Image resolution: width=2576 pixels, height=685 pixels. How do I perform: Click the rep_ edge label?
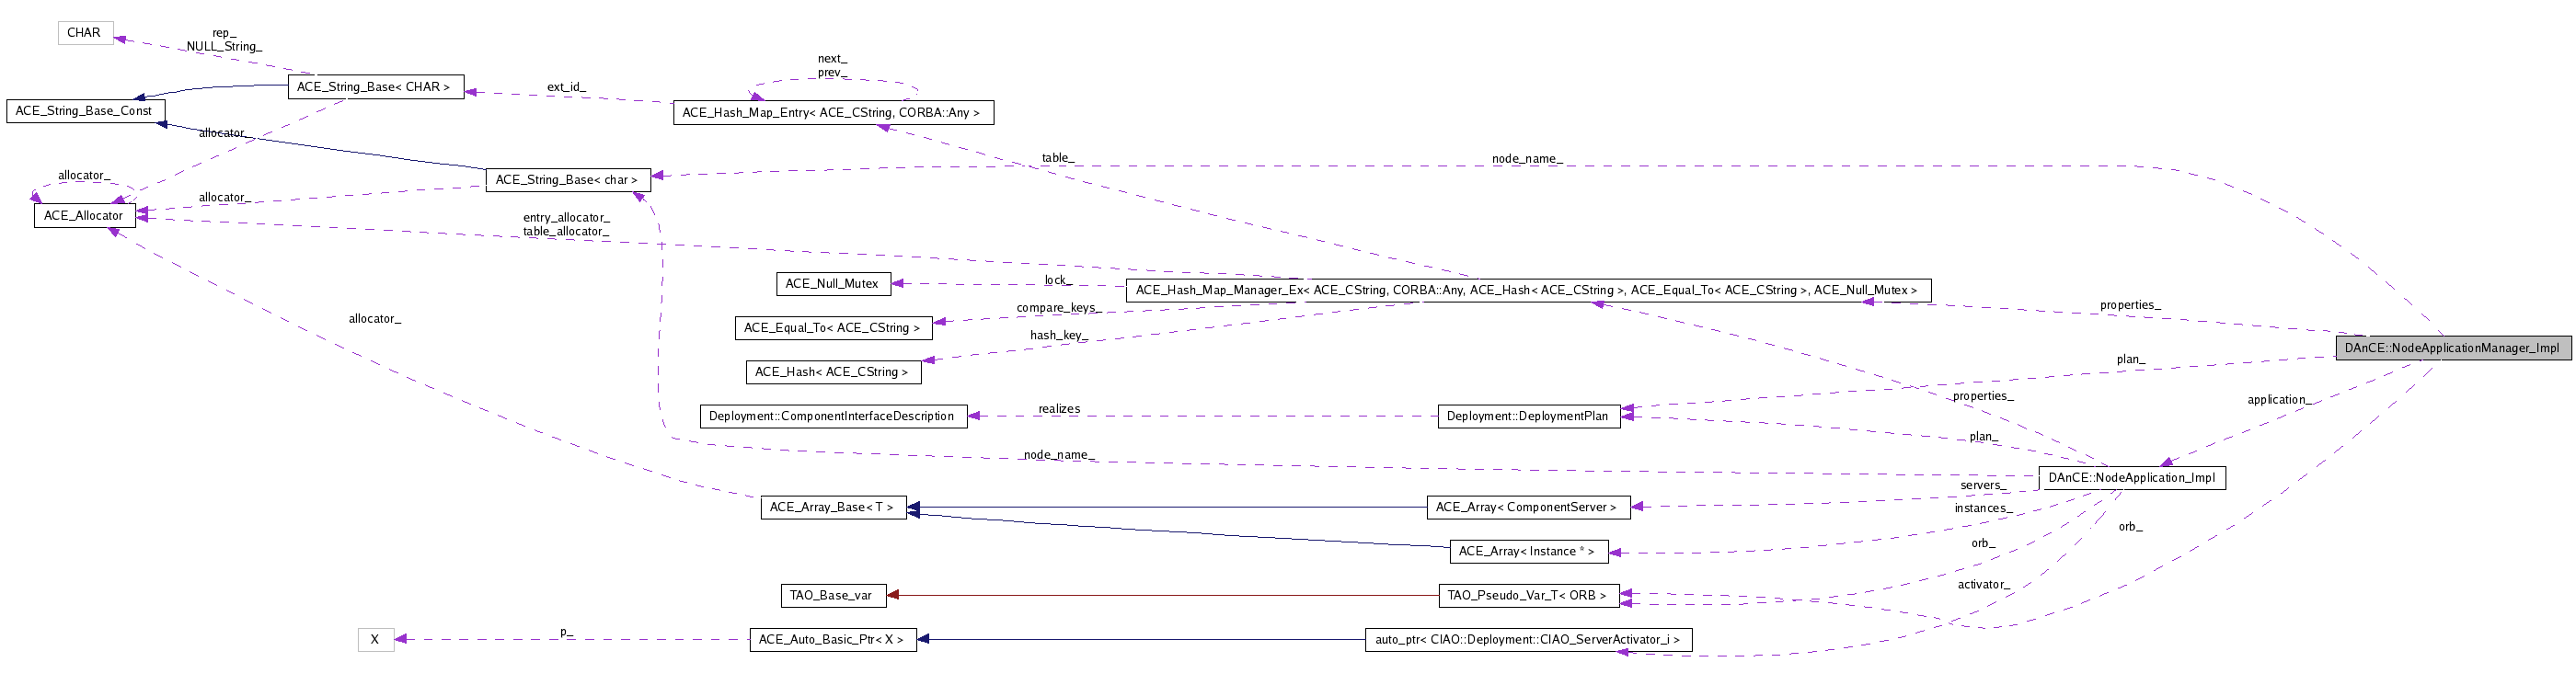(x=224, y=33)
